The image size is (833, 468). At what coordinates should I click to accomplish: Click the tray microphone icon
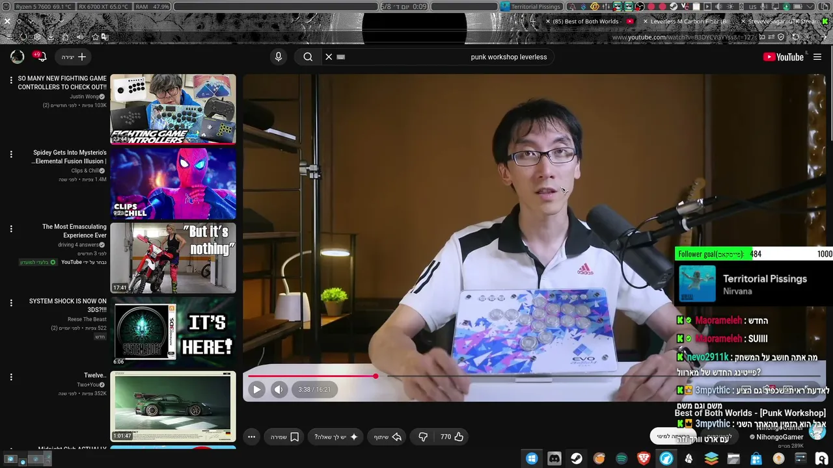click(x=763, y=6)
